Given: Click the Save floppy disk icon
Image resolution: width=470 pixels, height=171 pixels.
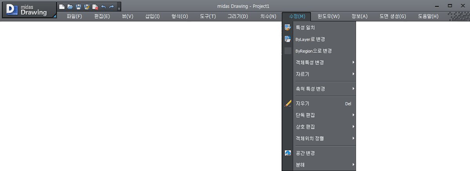Looking at the screenshot, I should [x=78, y=7].
